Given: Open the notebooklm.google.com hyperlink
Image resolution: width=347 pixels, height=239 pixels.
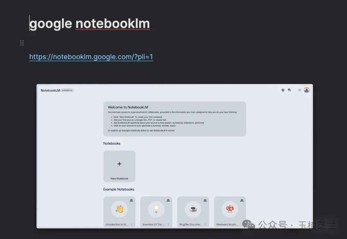Looking at the screenshot, I should (91, 57).
